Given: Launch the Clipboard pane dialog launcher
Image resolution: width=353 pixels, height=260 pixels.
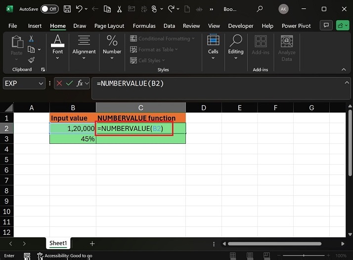Looking at the screenshot, I should click(43, 70).
